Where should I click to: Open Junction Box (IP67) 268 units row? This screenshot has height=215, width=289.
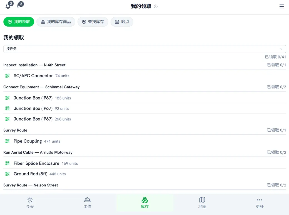pyautogui.click(x=145, y=119)
